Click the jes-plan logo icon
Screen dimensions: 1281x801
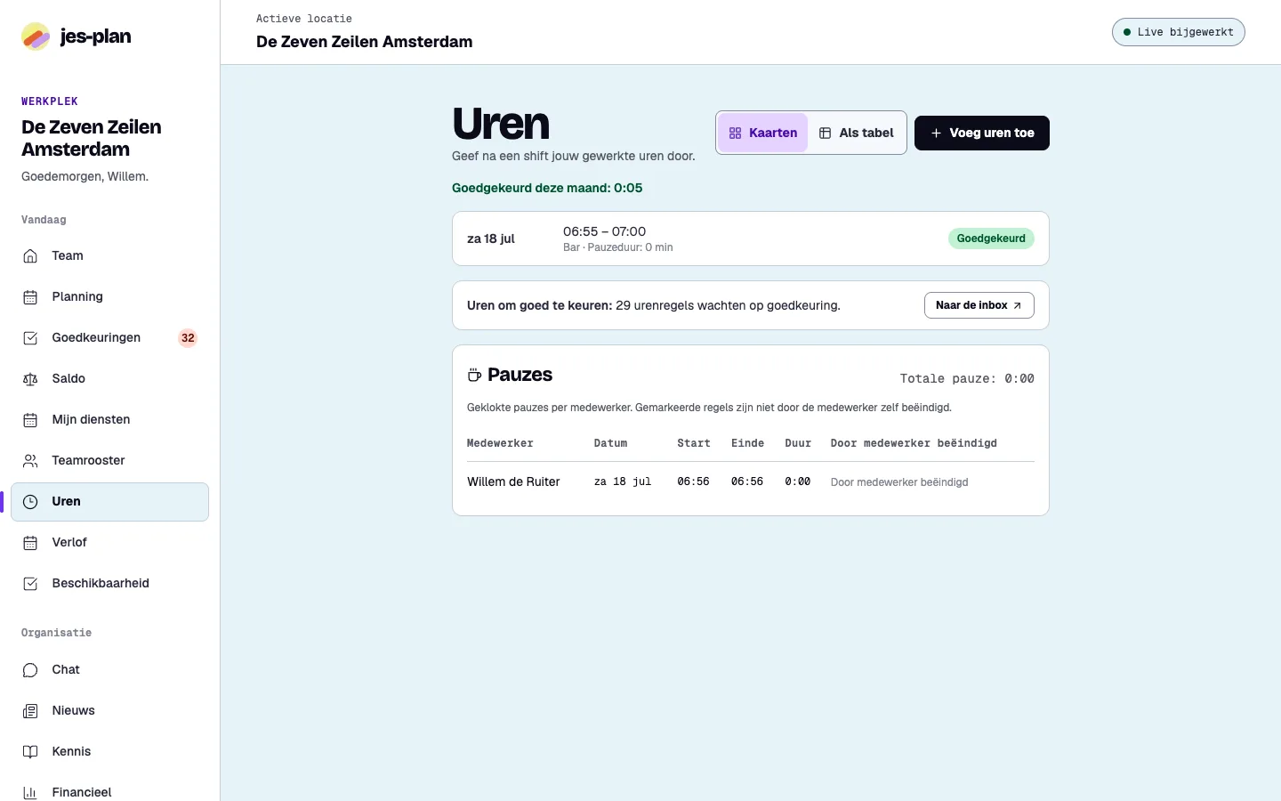pos(36,36)
